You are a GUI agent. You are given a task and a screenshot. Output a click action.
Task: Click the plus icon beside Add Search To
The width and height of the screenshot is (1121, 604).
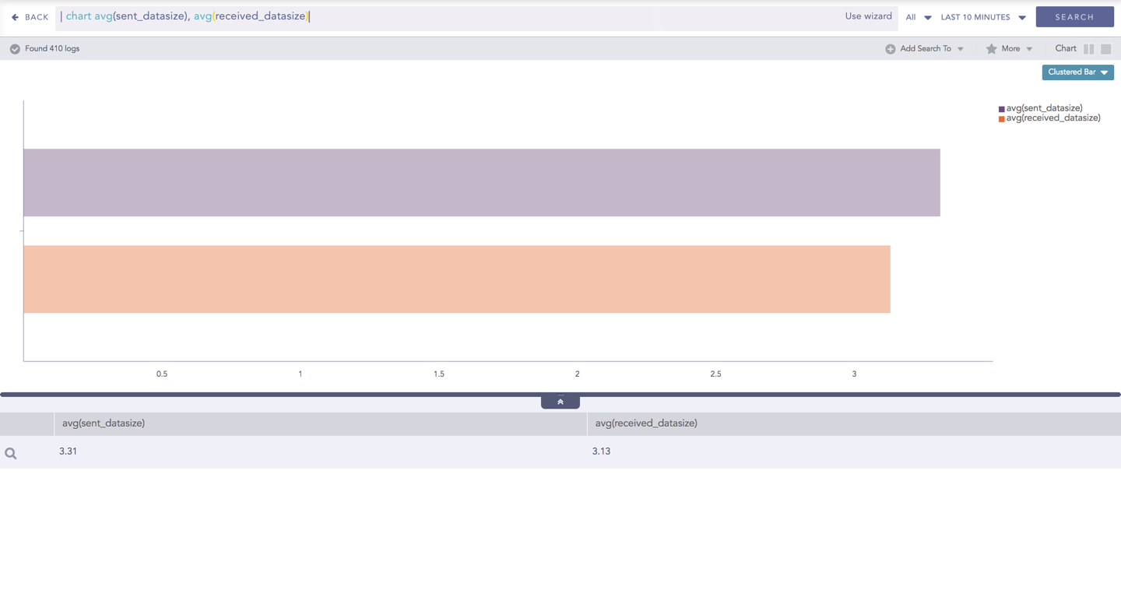890,49
